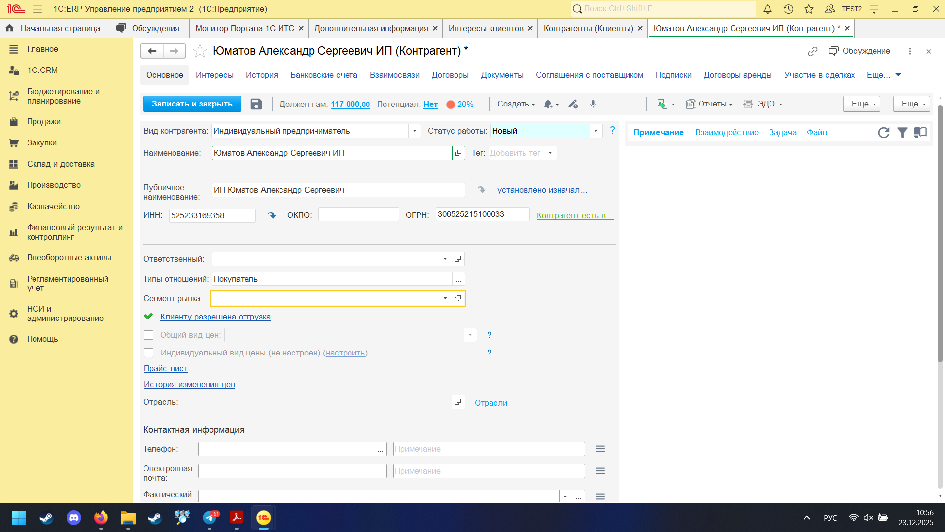Viewport: 945px width, 532px height.
Task: Click the edit pencil icon in toolbar
Action: (x=573, y=104)
